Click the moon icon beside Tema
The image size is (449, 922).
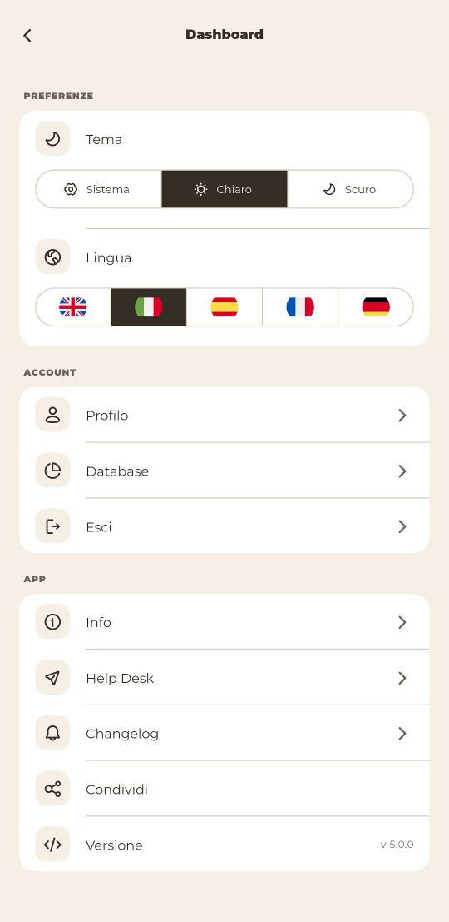point(53,139)
